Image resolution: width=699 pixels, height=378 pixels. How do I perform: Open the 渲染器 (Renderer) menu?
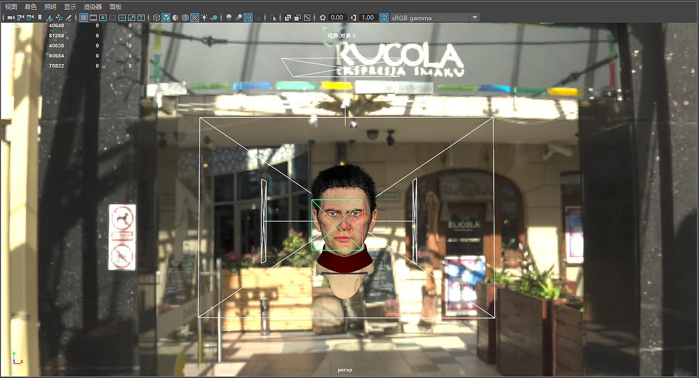93,7
